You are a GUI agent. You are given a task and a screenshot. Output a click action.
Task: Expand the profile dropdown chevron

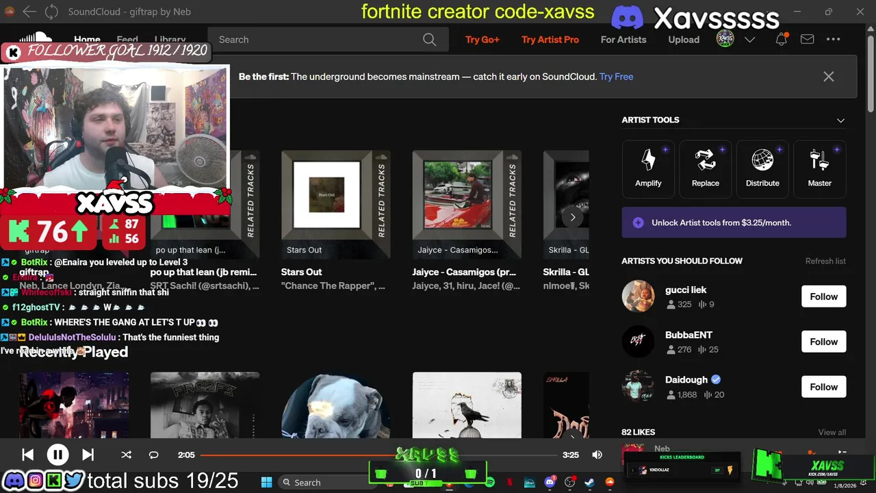coord(749,40)
